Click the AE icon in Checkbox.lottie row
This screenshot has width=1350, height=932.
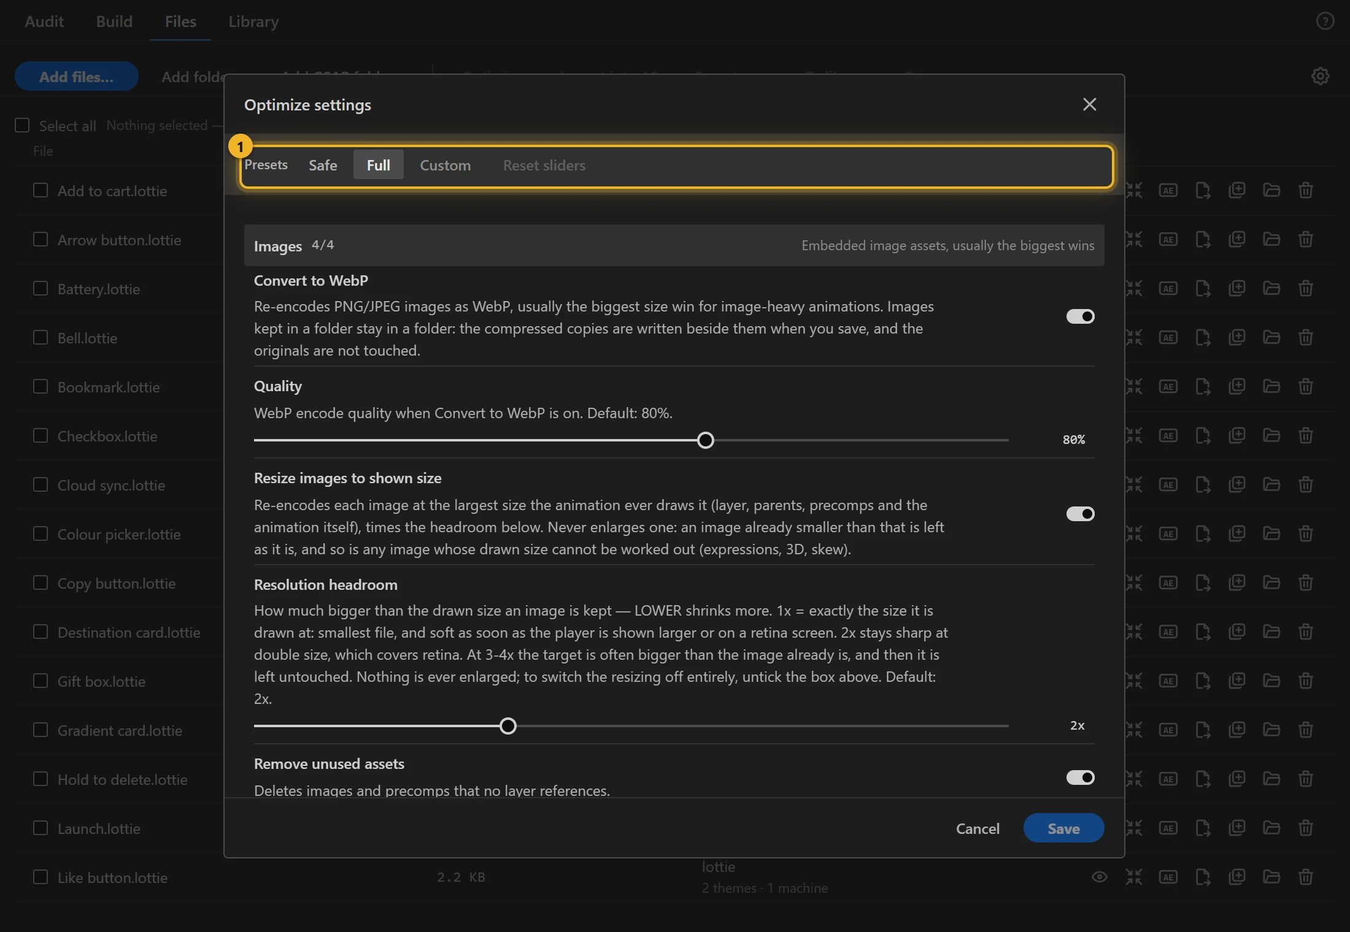coord(1168,435)
